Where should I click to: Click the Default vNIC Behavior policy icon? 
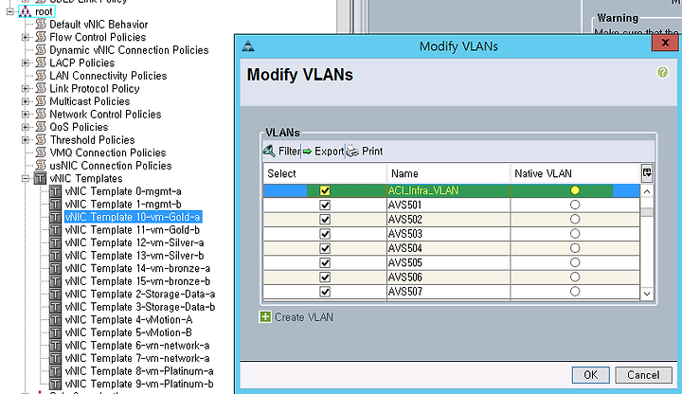[41, 25]
